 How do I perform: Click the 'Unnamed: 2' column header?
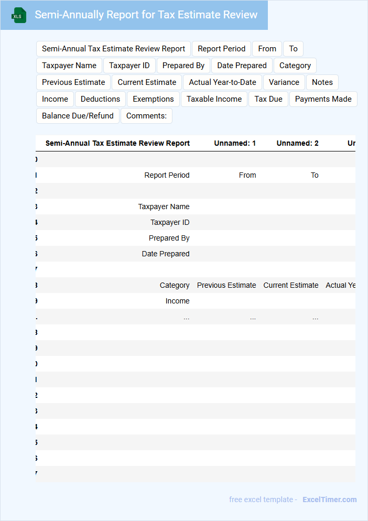point(298,143)
